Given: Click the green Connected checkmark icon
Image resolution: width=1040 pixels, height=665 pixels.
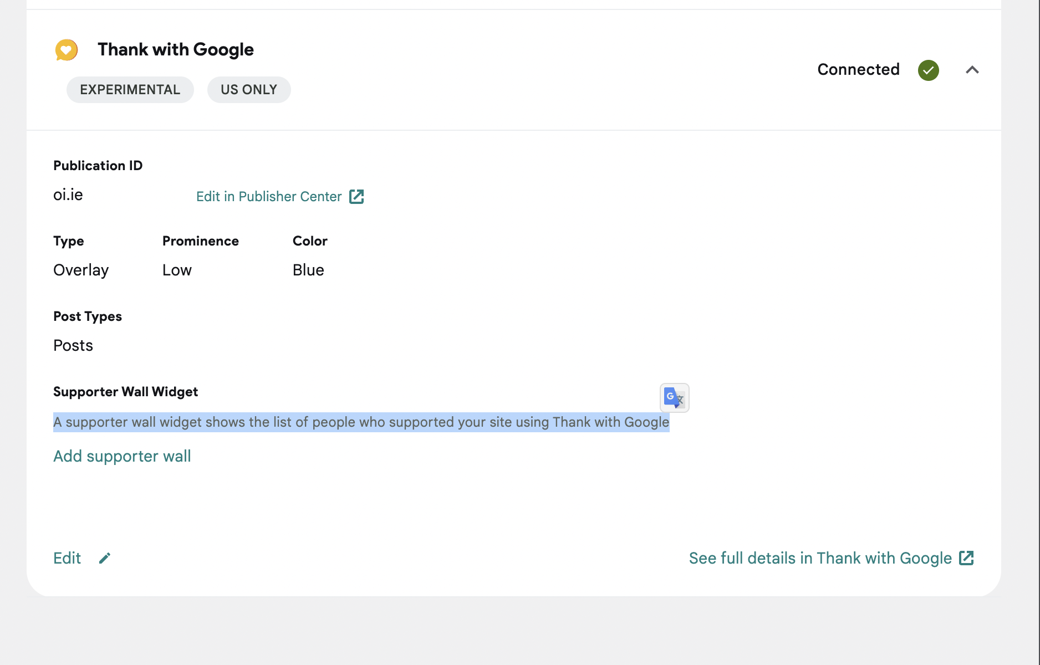Looking at the screenshot, I should coord(929,70).
